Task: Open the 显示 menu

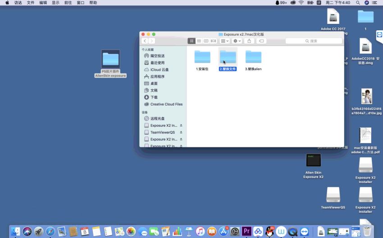Action: click(55, 3)
